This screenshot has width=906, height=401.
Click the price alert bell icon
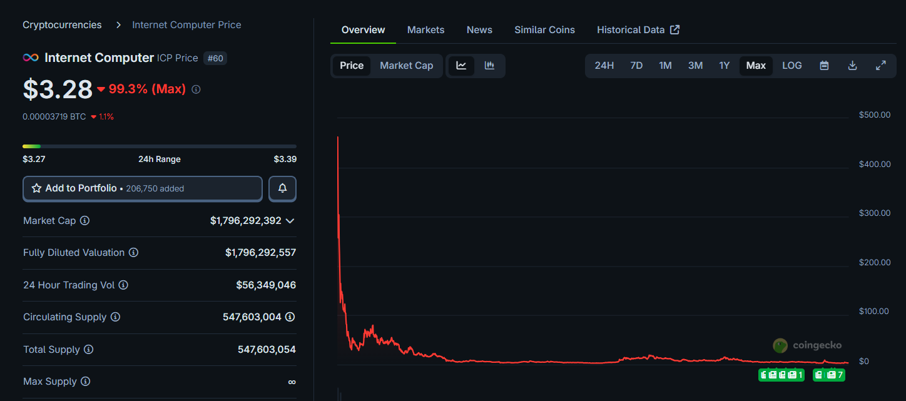(x=282, y=188)
